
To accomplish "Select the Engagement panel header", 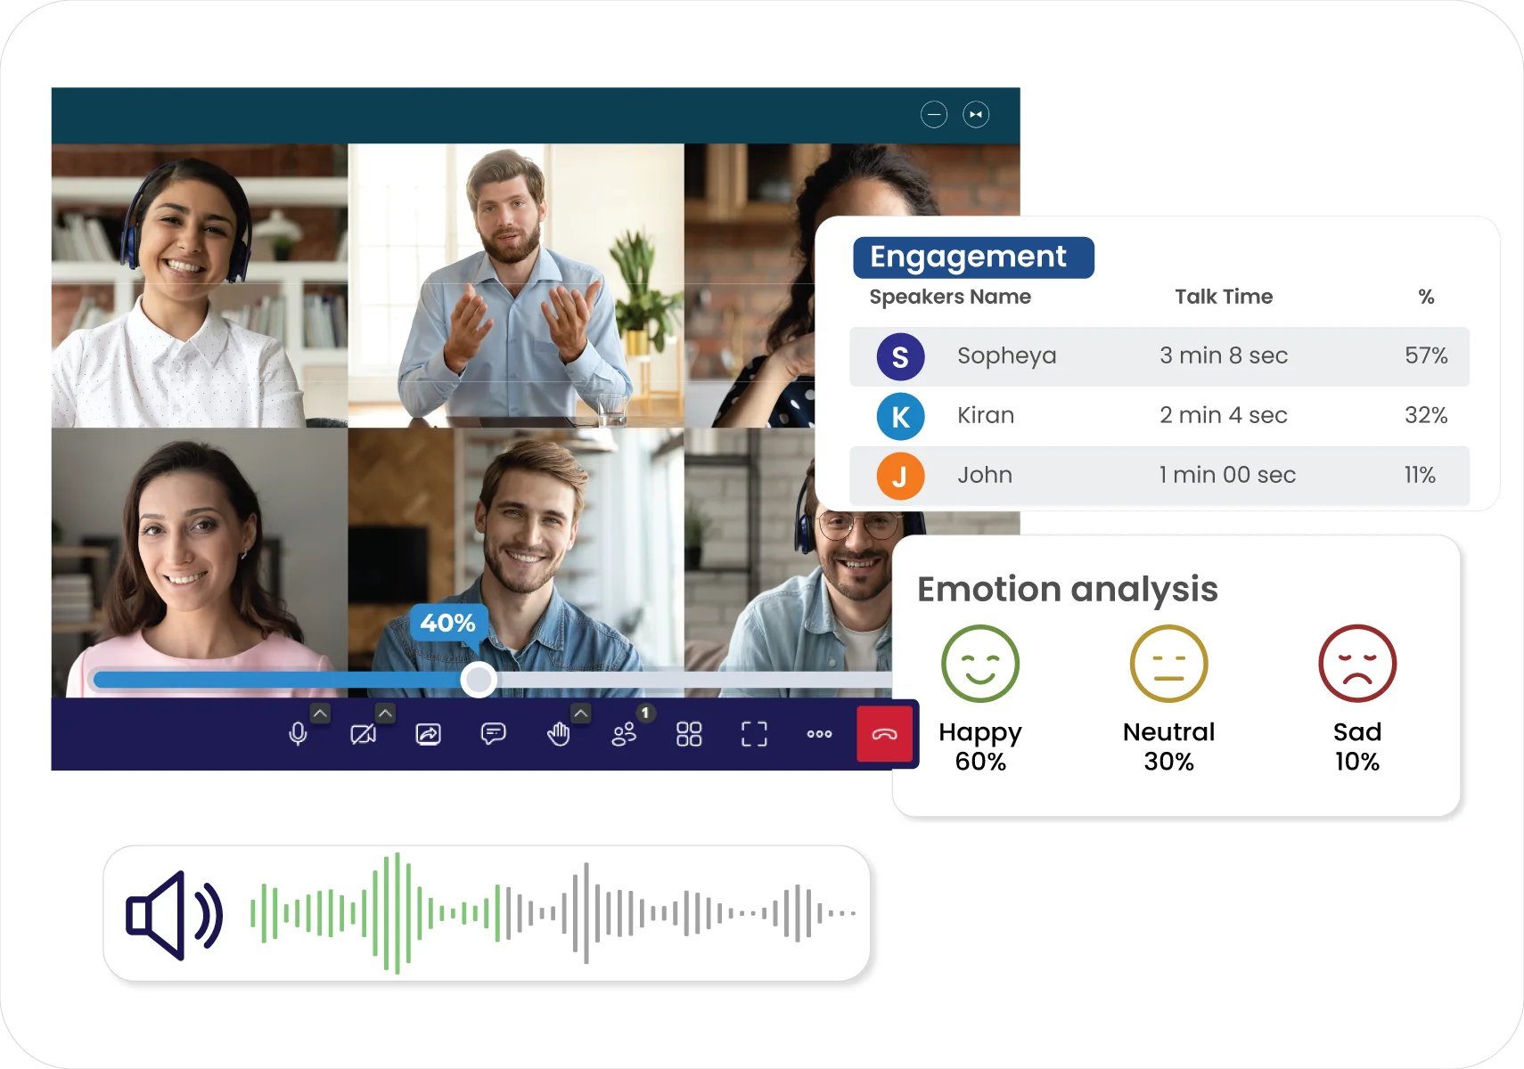I will point(973,257).
